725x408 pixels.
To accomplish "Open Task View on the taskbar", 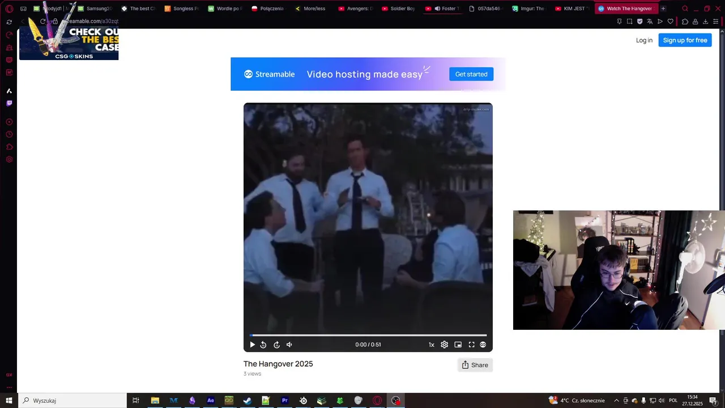I will pos(136,401).
